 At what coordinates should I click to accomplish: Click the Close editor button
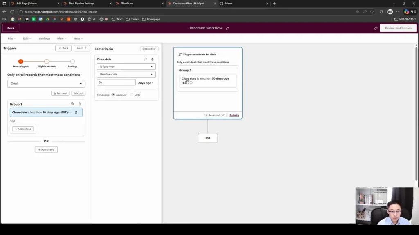coord(149,49)
